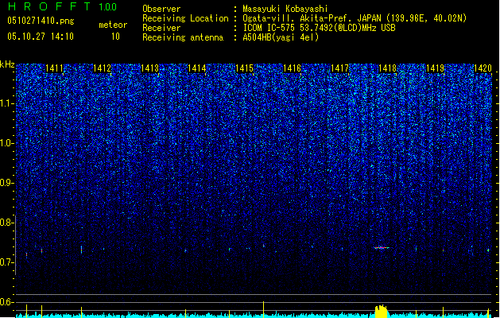Click the observer name Masayuki Kobayashi
This screenshot has height=318, width=500.
285,9
